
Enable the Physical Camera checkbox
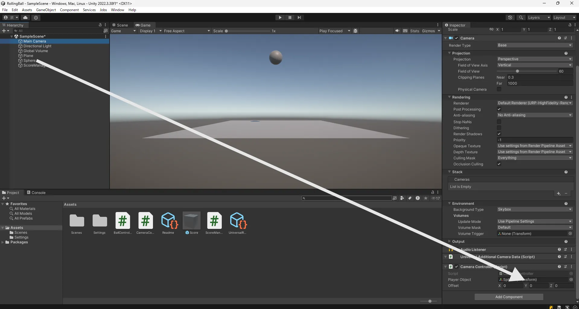(499, 89)
